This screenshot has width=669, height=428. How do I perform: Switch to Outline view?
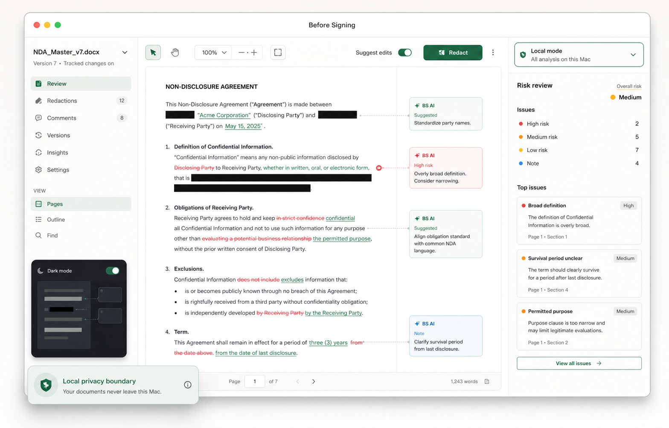81,219
